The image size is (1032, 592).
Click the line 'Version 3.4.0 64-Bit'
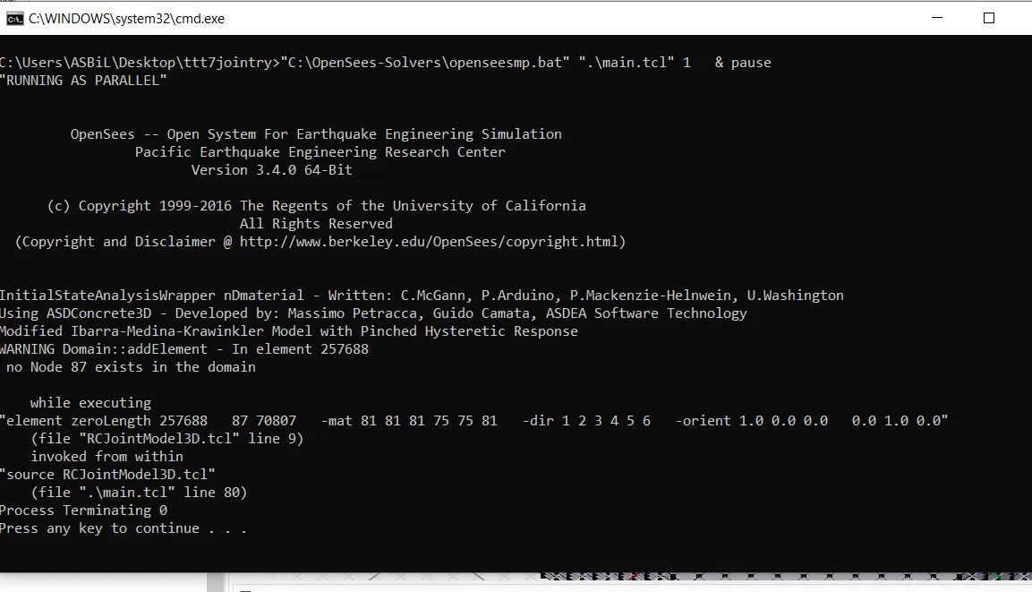[x=272, y=170]
